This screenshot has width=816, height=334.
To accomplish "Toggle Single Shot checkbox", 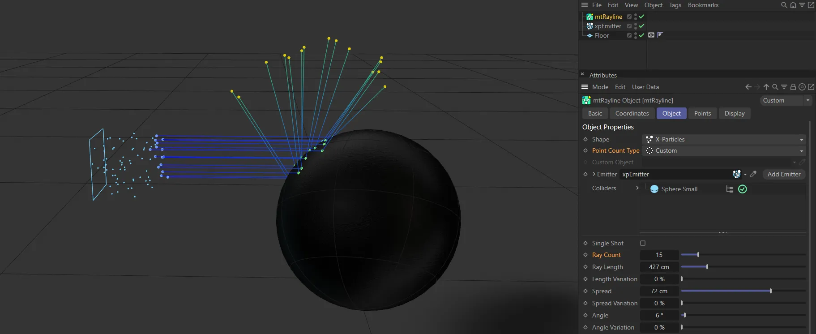I will (643, 243).
